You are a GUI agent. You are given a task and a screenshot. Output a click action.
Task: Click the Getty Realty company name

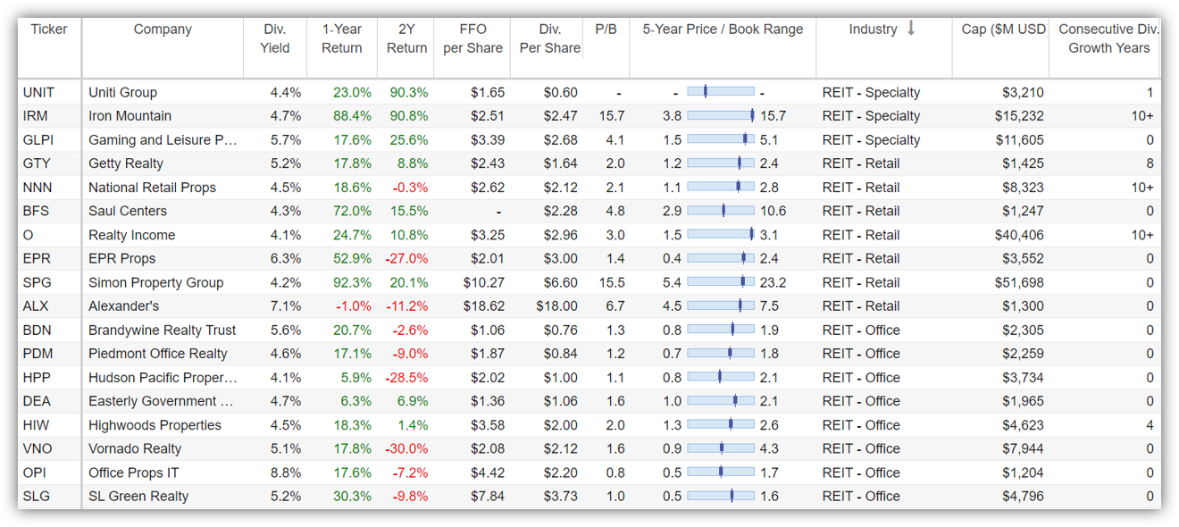coord(126,163)
